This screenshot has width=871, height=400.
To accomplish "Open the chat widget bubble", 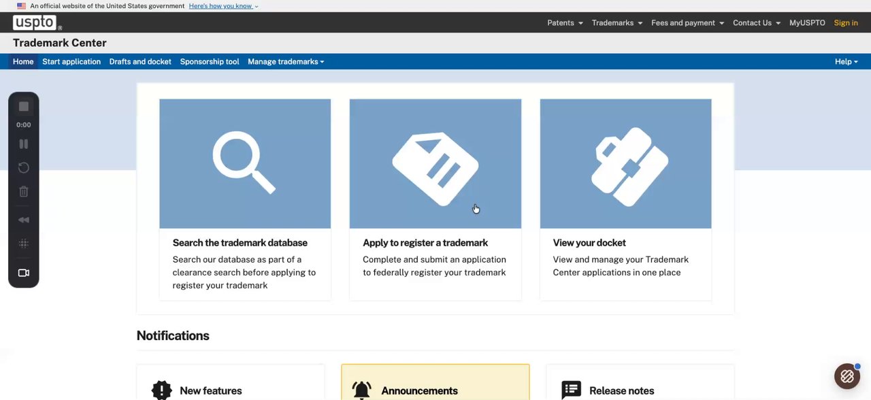I will point(847,376).
